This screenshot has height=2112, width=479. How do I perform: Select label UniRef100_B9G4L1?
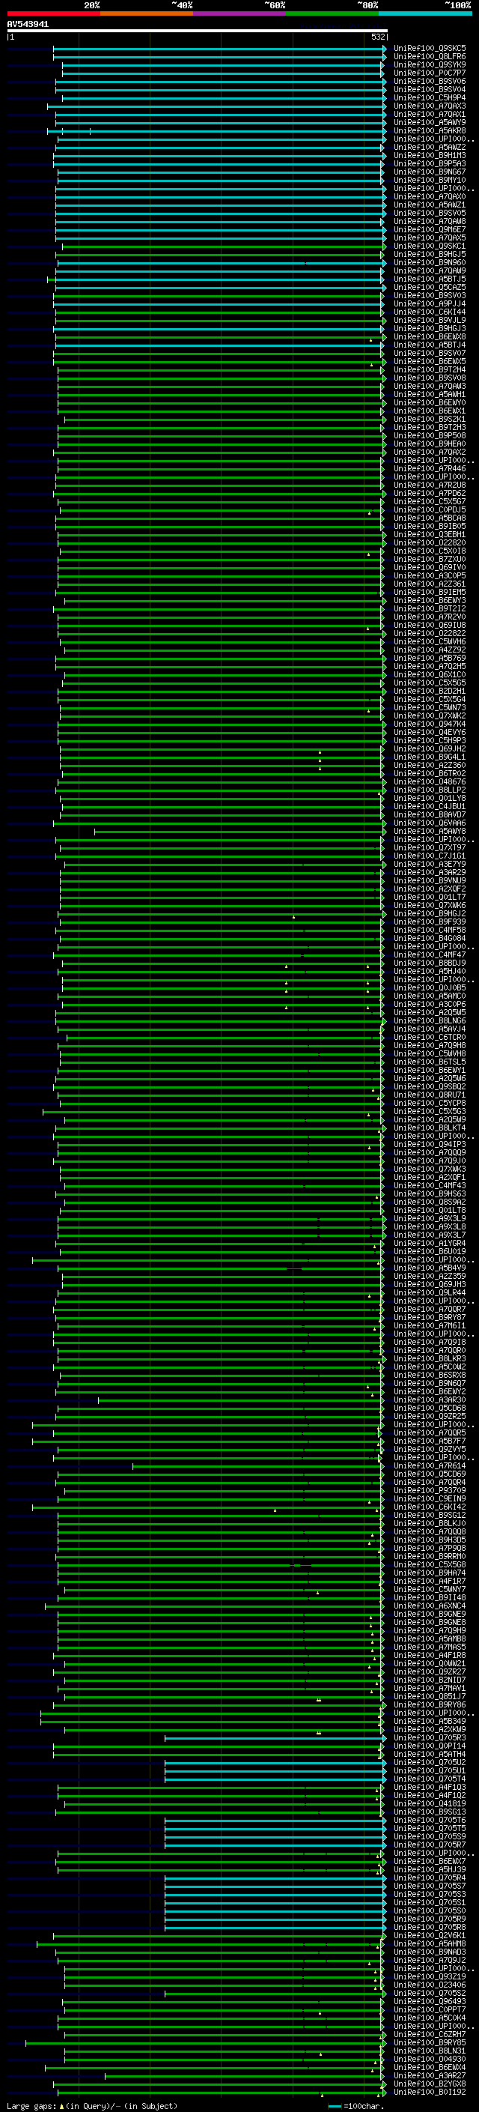coord(430,757)
